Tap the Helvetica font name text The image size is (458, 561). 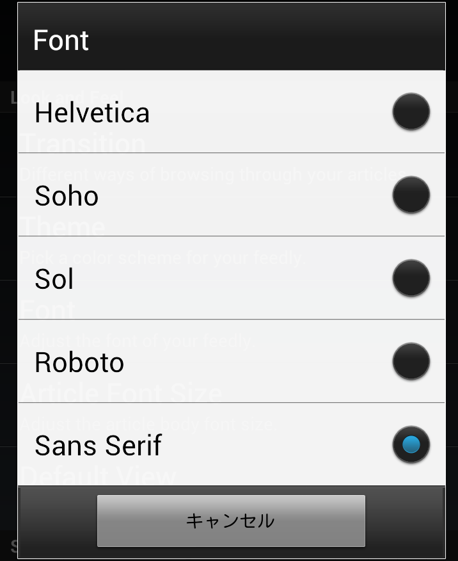tap(92, 113)
